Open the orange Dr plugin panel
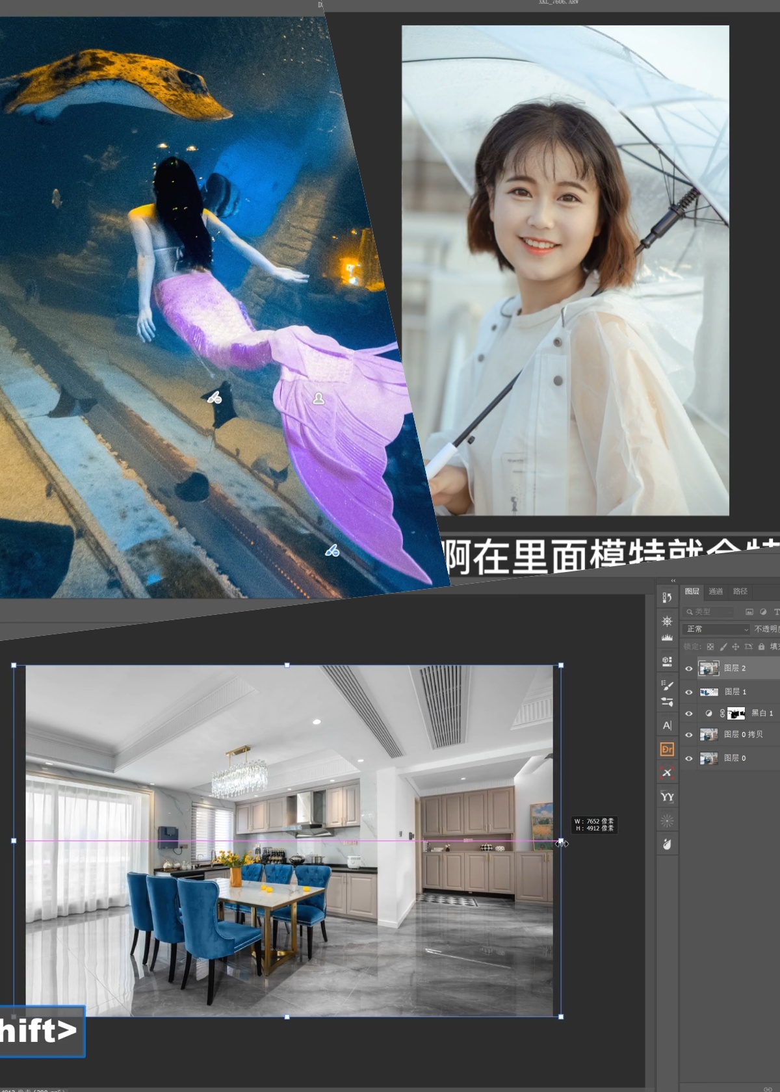Image resolution: width=780 pixels, height=1092 pixels. (667, 749)
